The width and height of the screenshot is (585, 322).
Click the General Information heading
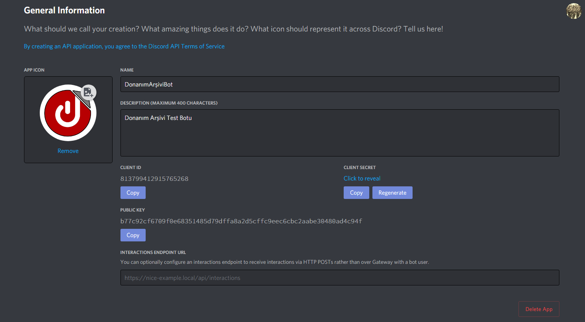coord(64,11)
